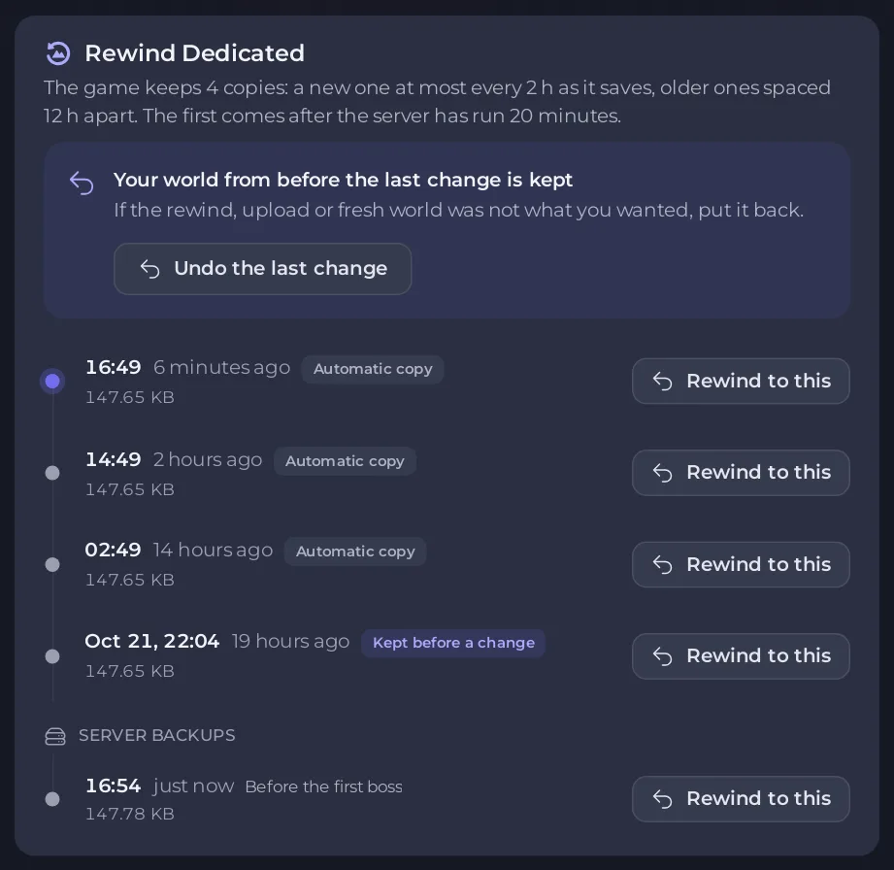Select the 02:49 timeline dot
The image size is (894, 870).
52,565
